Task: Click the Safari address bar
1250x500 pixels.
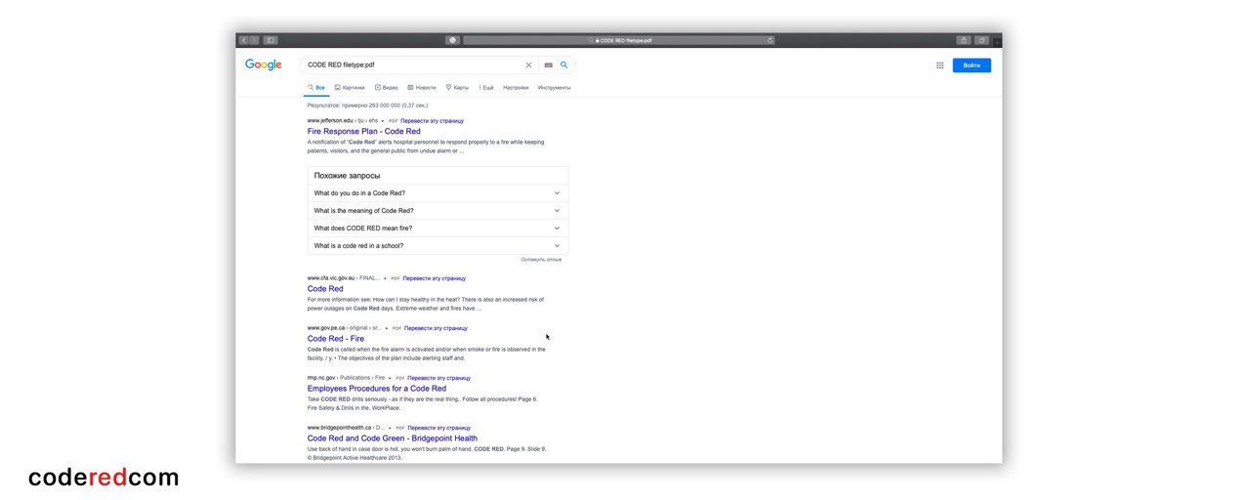Action: click(619, 40)
